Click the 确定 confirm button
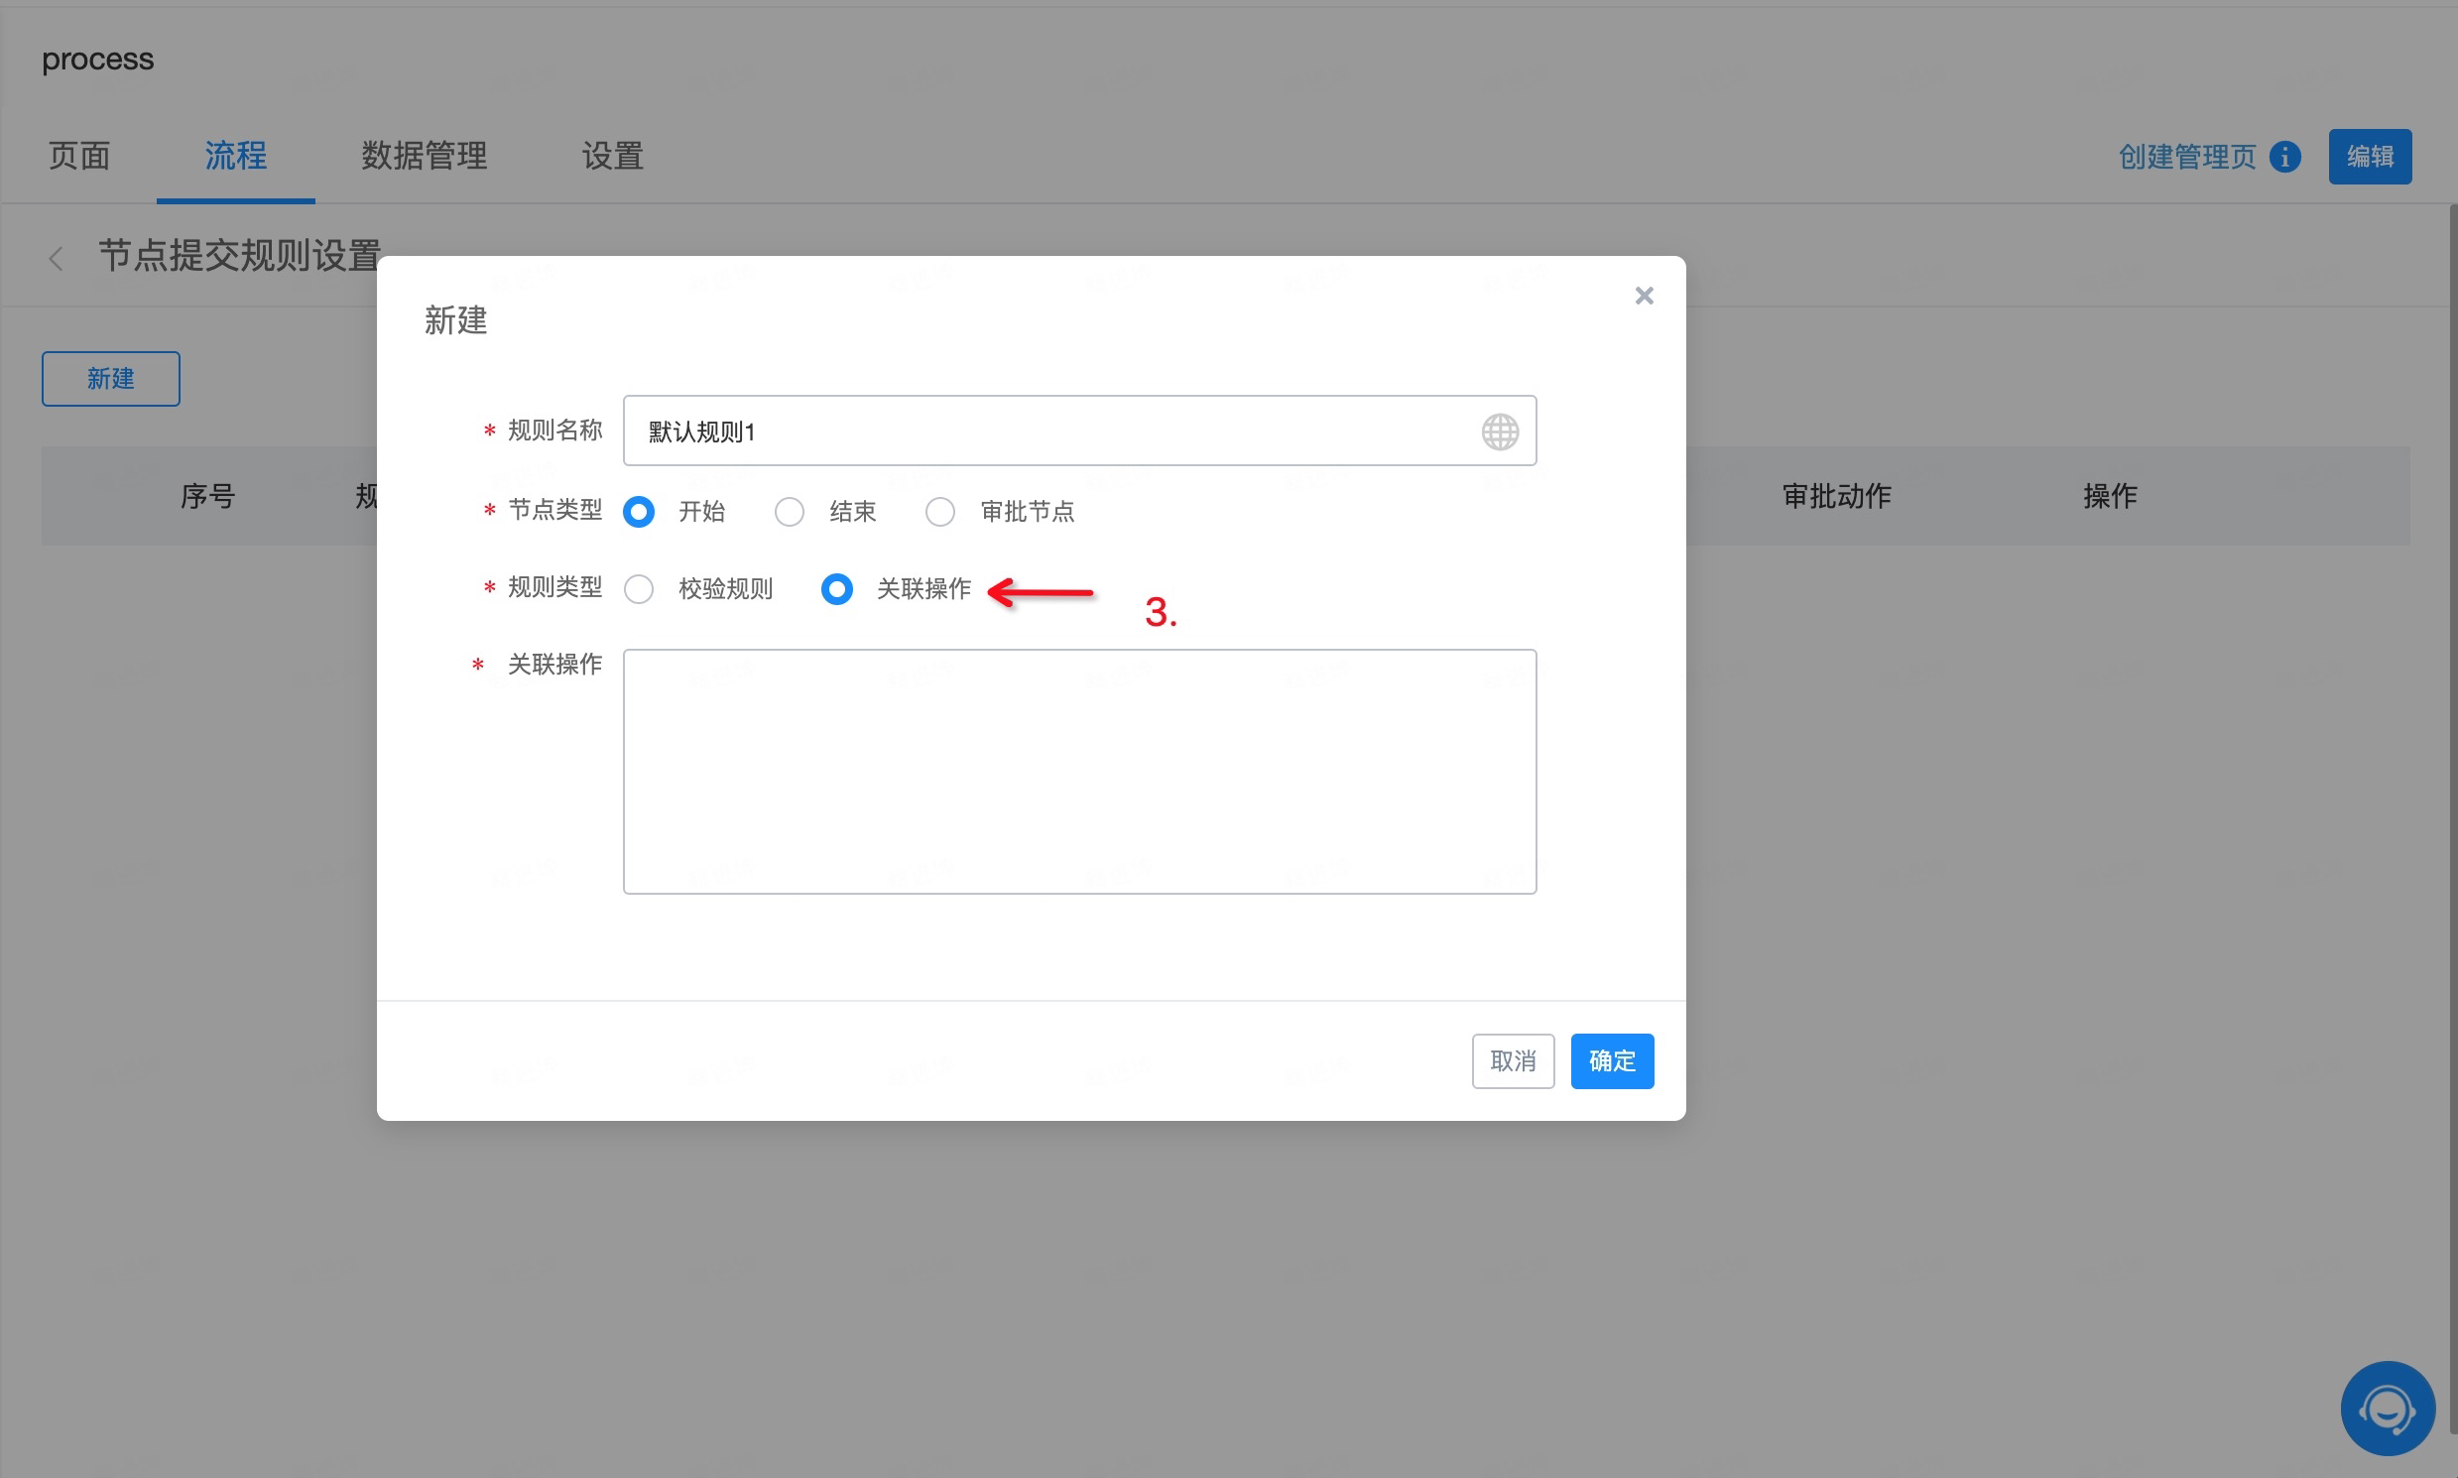Screen dimensions: 2458x1478 [x=1613, y=1060]
